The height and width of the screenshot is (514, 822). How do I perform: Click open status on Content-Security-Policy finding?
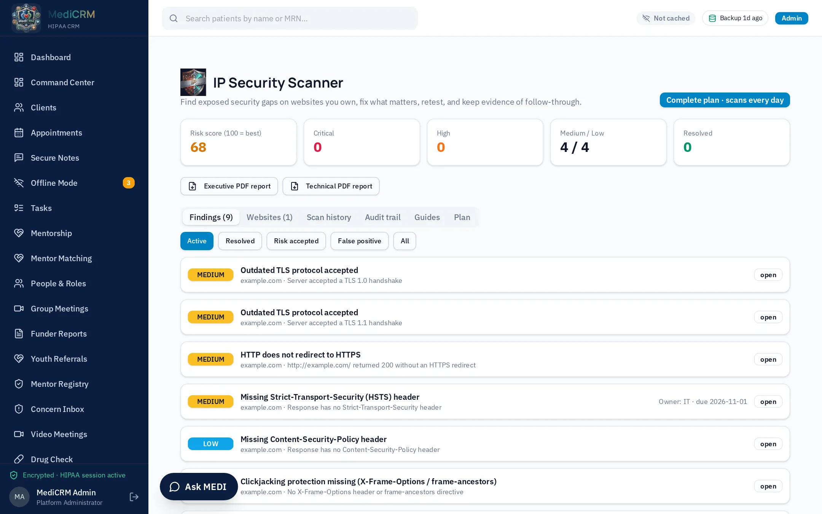(768, 444)
